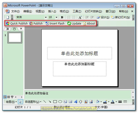138x113 pixels.
Task: Open the font color arrow
Action: [116, 102]
